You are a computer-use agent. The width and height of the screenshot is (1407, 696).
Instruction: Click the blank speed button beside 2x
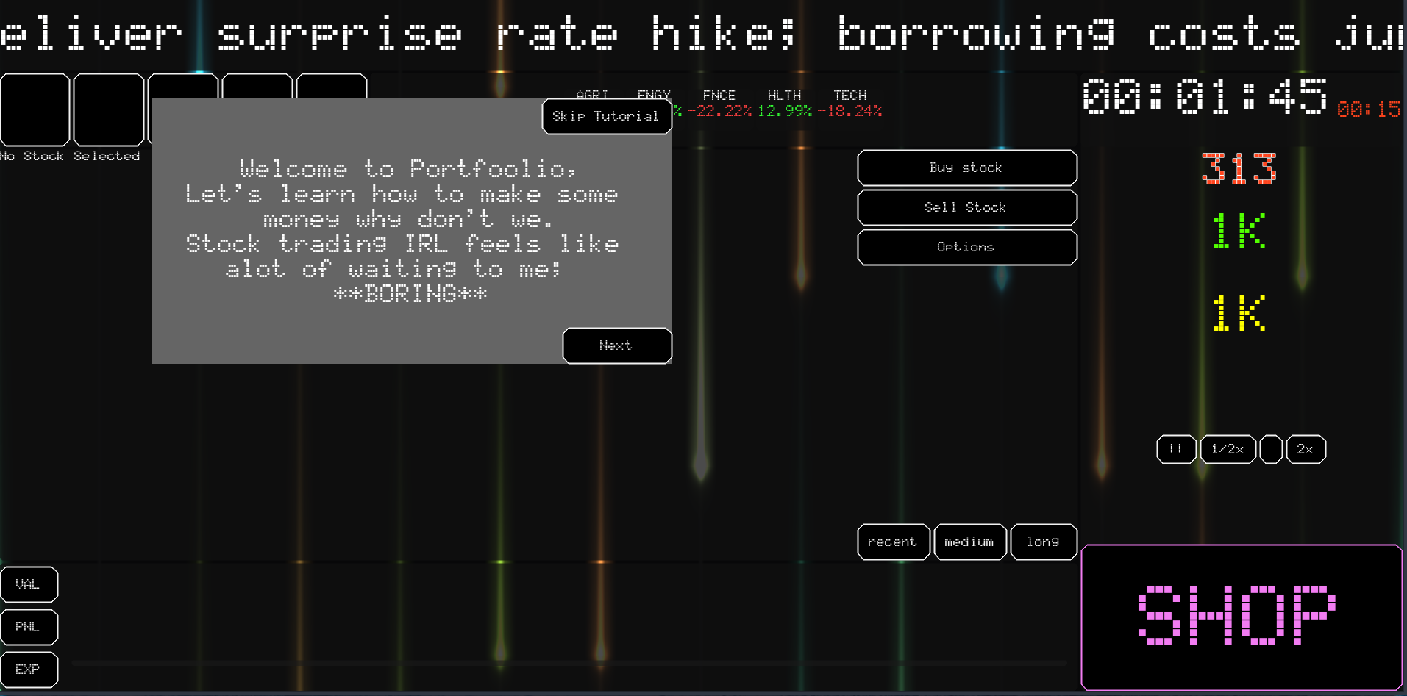[x=1271, y=449]
